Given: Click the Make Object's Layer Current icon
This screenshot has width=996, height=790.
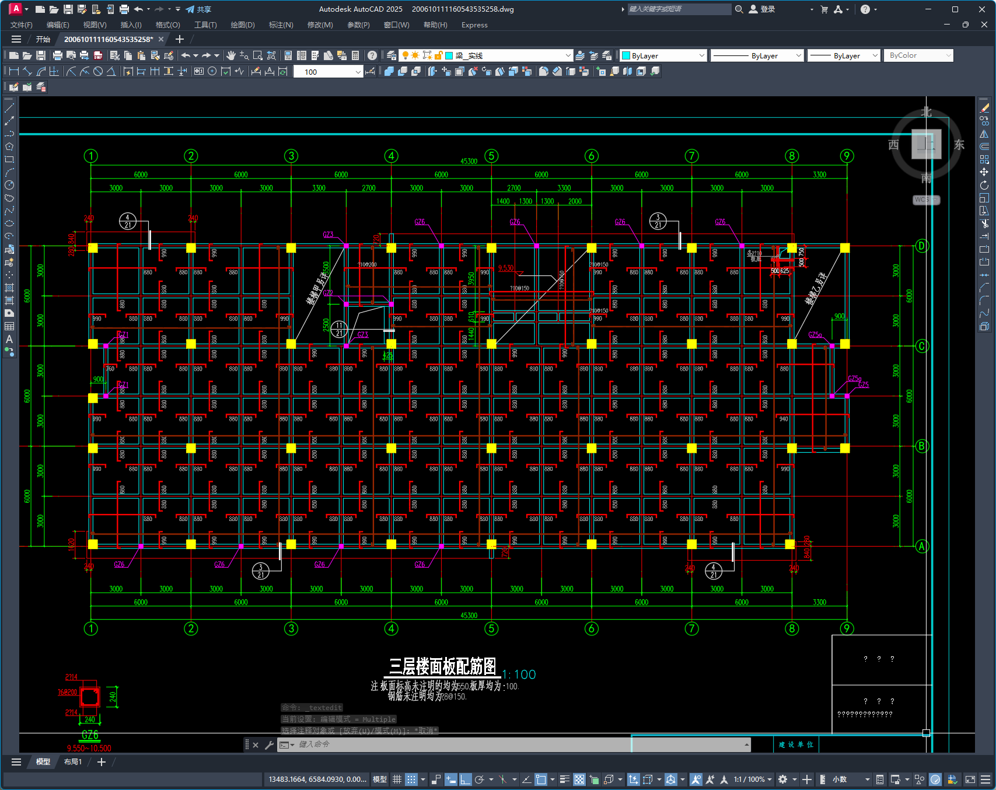Looking at the screenshot, I should [580, 55].
